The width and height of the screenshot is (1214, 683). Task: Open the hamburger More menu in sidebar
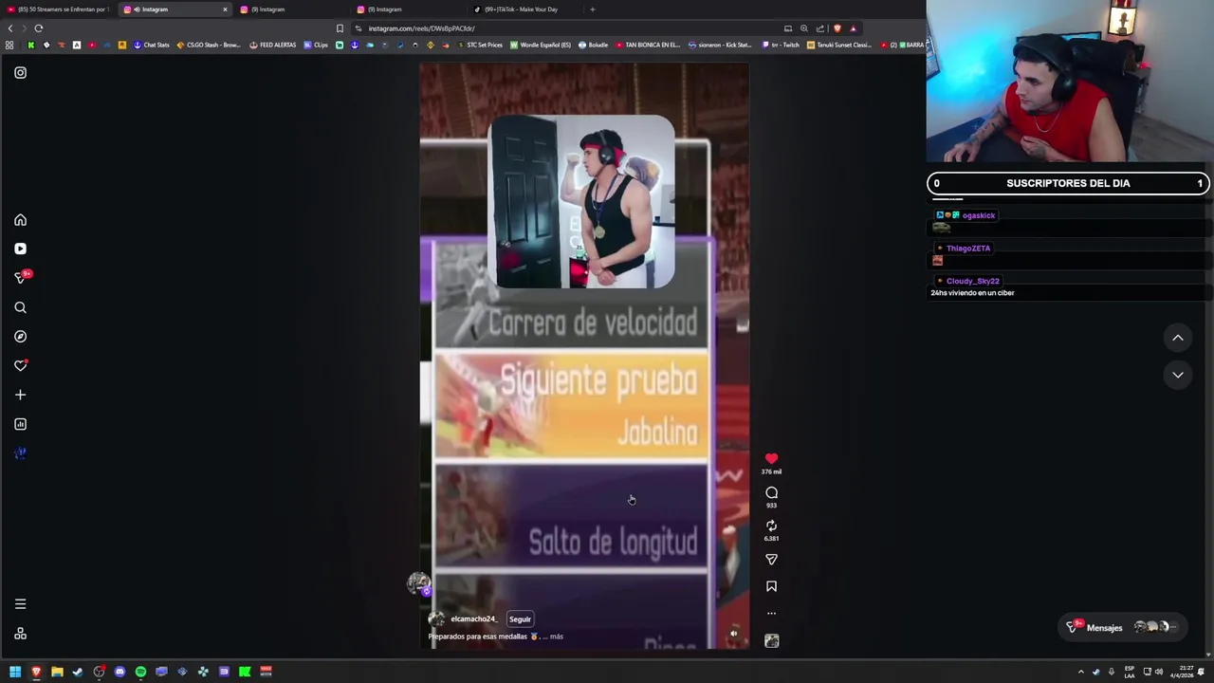pyautogui.click(x=20, y=604)
